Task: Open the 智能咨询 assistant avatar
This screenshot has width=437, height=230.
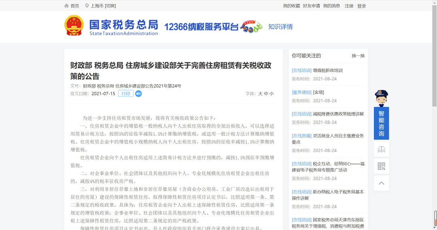Action: pyautogui.click(x=381, y=98)
